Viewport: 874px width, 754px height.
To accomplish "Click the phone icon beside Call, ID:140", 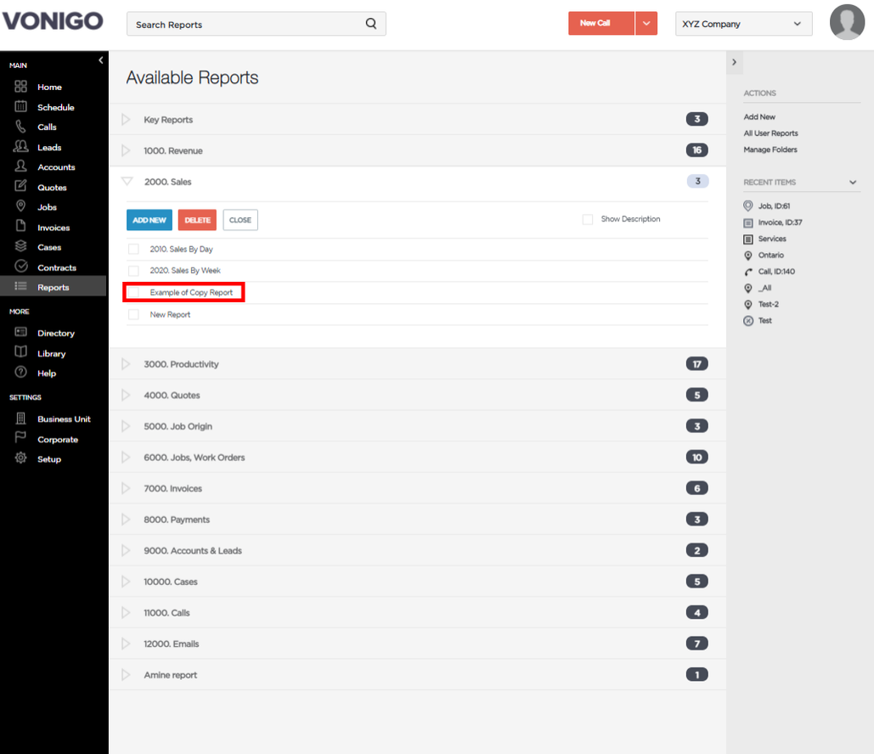I will click(748, 272).
